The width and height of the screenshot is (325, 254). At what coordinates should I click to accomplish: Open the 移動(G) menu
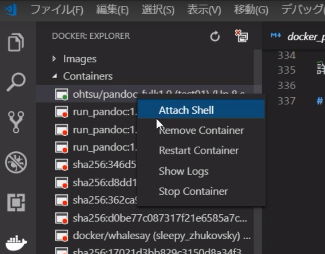point(251,9)
